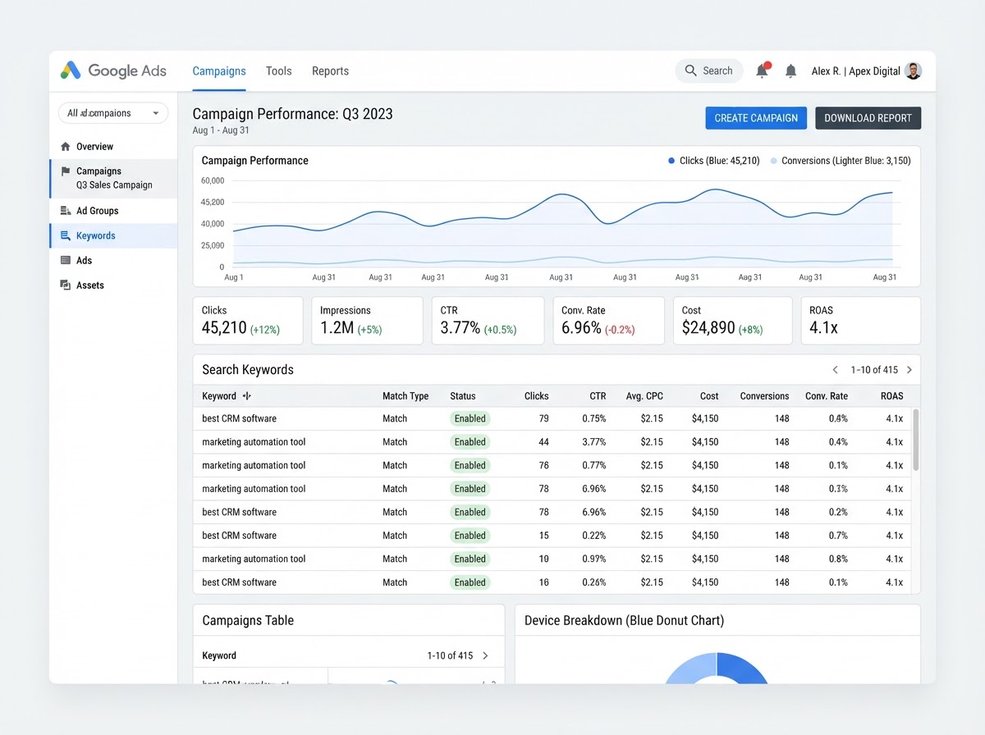Click the column sort icon beside Keyword header

tap(247, 396)
